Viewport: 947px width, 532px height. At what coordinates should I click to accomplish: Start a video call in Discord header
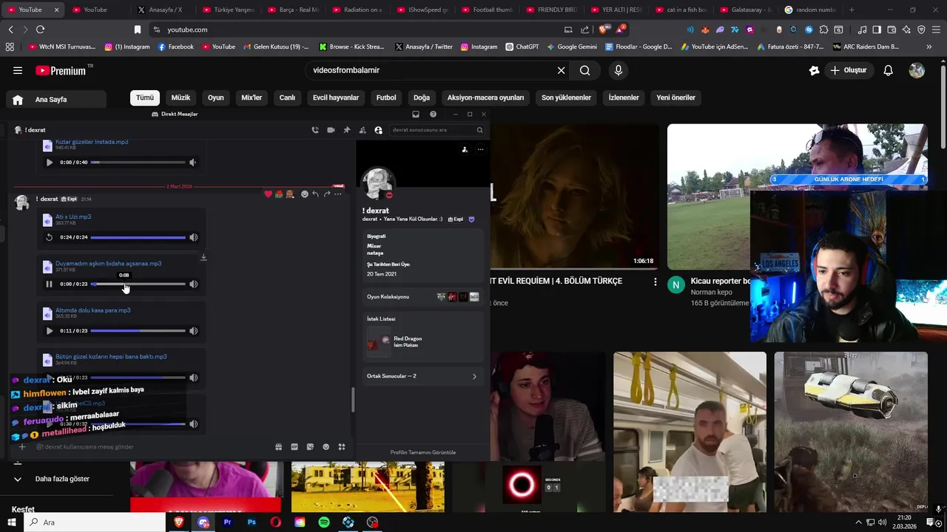tap(331, 130)
